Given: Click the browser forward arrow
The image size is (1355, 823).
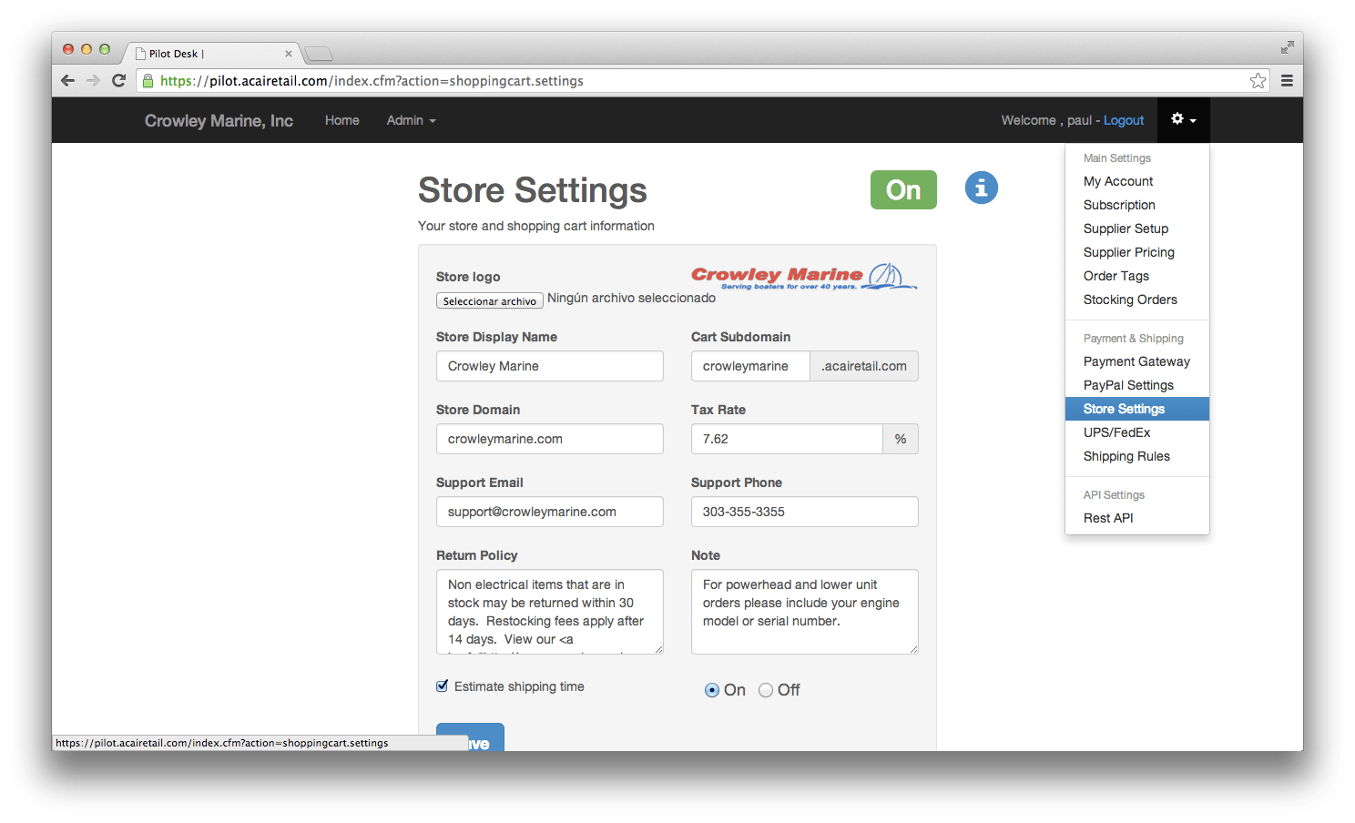Looking at the screenshot, I should coord(94,80).
